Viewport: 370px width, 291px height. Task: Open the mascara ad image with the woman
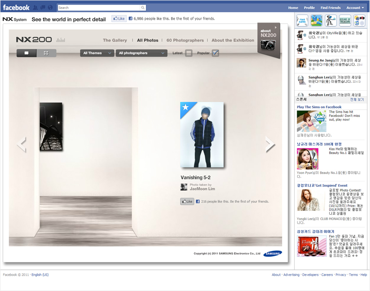[x=308, y=159]
